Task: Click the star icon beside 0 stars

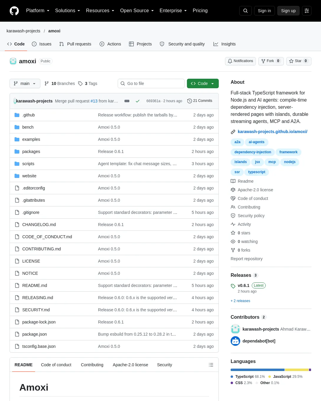Action: (x=233, y=233)
